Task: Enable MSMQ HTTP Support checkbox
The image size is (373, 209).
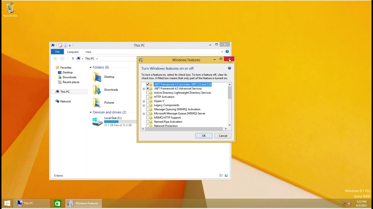Action: 148,118
